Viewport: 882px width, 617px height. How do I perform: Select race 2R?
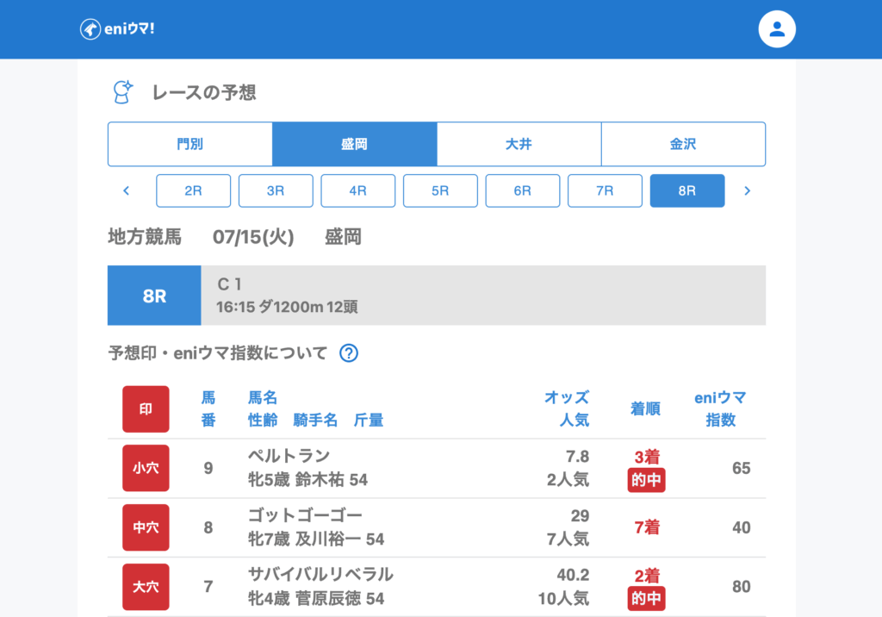pyautogui.click(x=194, y=191)
